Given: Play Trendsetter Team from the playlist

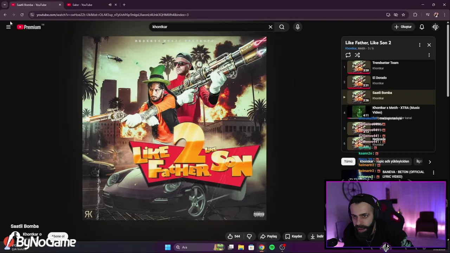Looking at the screenshot, I should [x=388, y=67].
